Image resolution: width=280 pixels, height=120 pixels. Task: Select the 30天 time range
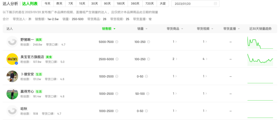[x=95, y=4]
